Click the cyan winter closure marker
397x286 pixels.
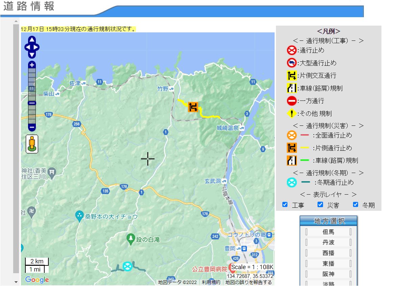click(127, 266)
